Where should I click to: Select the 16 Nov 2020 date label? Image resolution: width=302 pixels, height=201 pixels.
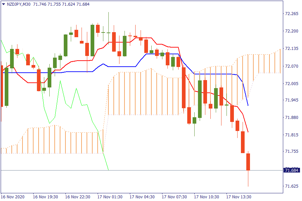pyautogui.click(x=13, y=197)
